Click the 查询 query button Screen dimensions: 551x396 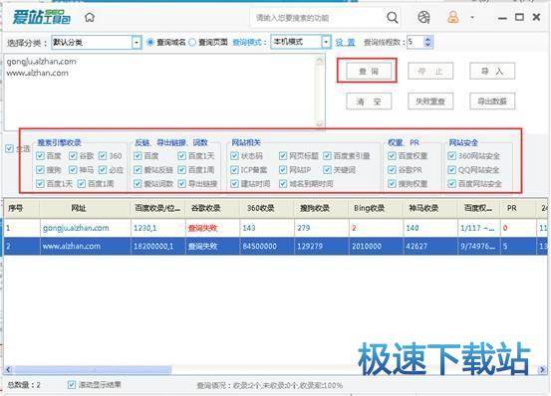coord(369,72)
